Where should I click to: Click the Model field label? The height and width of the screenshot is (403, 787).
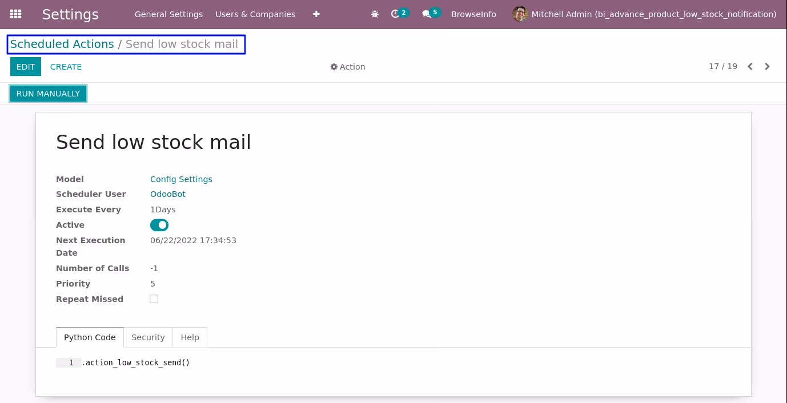click(x=70, y=179)
